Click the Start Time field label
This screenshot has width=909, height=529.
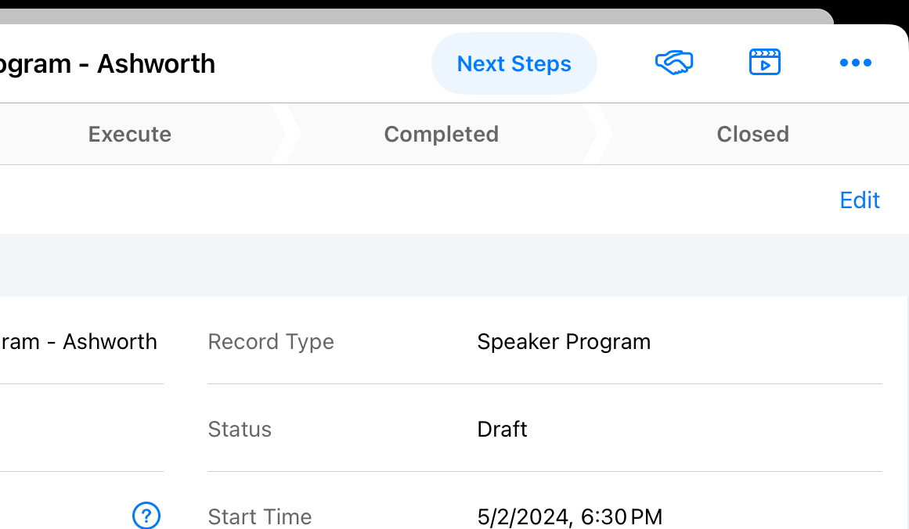260,516
